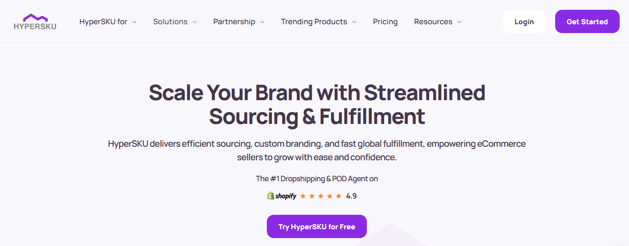Click Try HyperSKU for Free button
The image size is (629, 246).
(317, 226)
